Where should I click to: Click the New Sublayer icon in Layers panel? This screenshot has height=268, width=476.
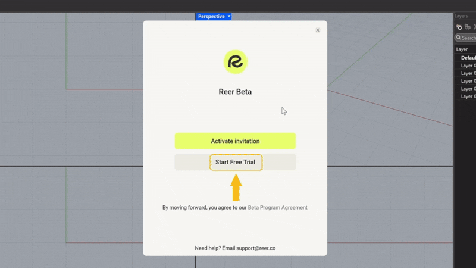[x=468, y=27]
